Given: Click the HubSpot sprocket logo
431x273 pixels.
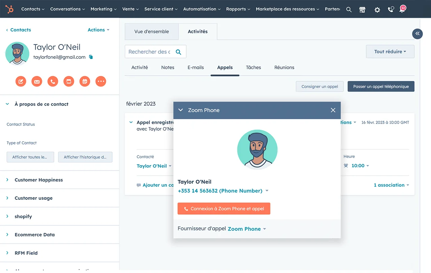Looking at the screenshot, I should (x=9, y=9).
